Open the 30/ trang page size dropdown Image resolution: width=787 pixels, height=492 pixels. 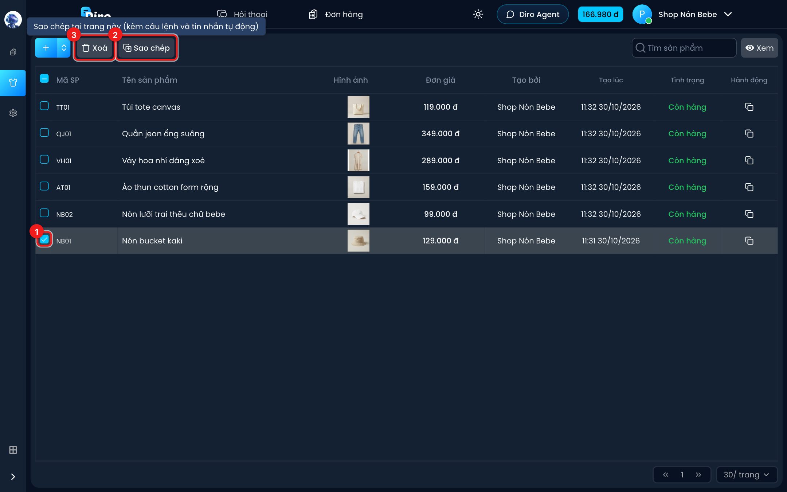(747, 475)
